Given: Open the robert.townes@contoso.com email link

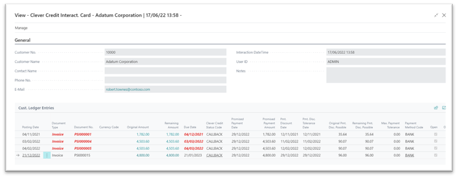Looking at the screenshot, I should click(x=128, y=89).
